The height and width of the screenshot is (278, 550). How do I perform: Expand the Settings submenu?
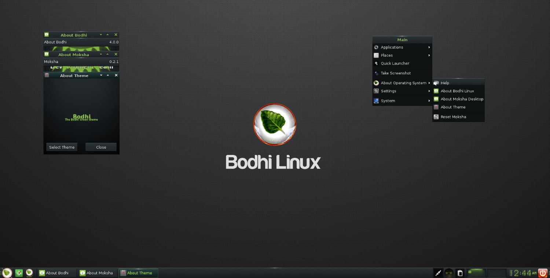(402, 91)
